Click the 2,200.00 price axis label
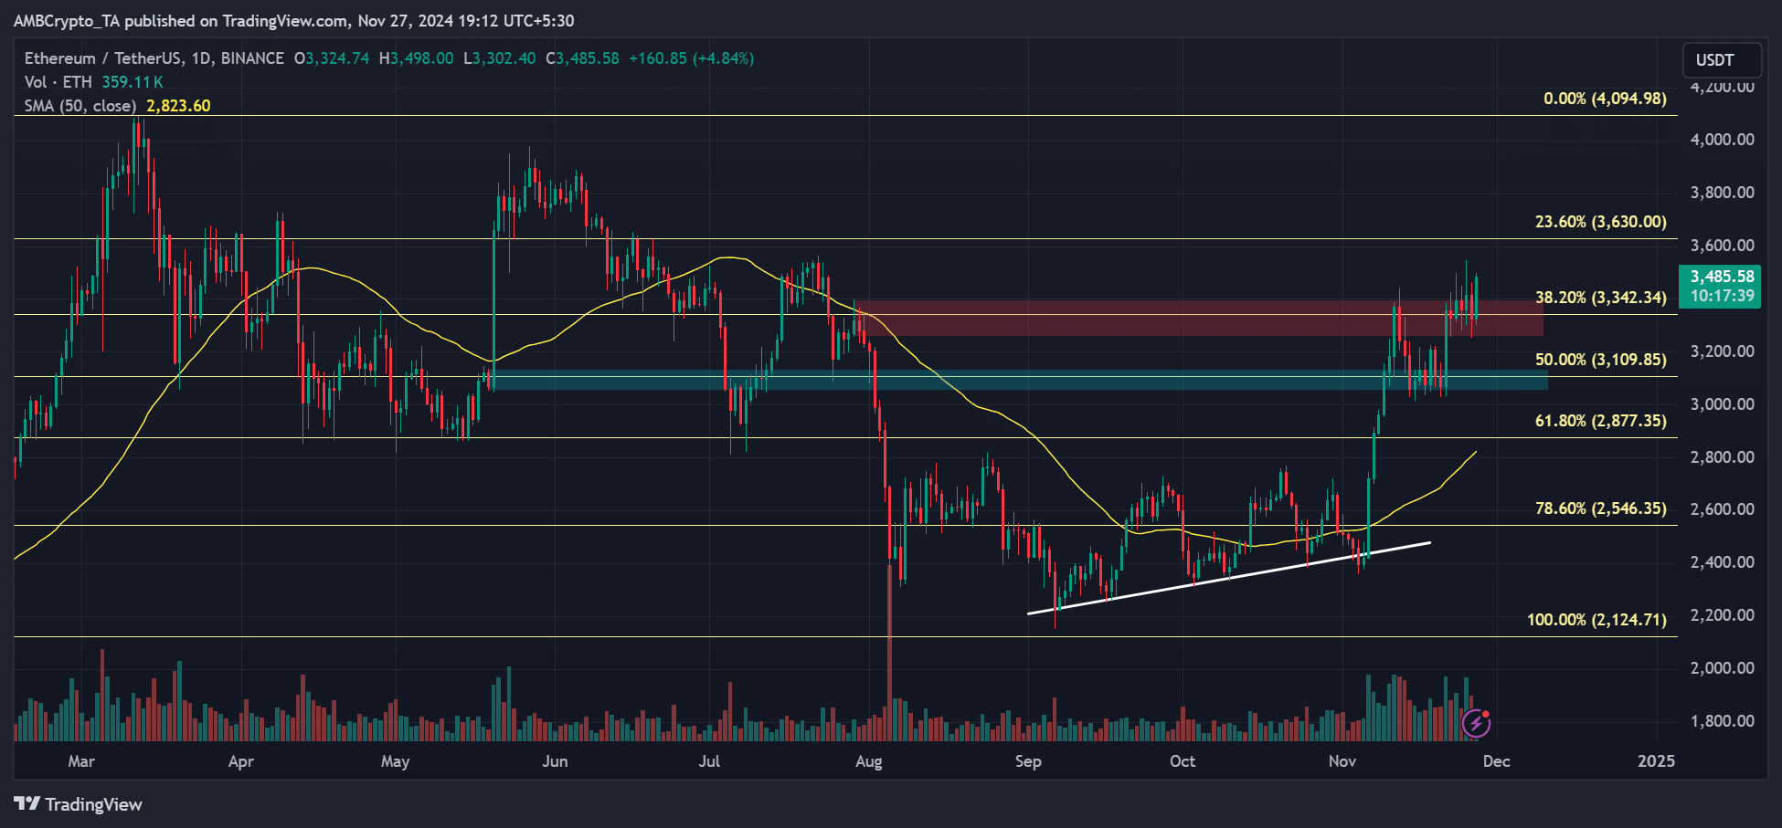This screenshot has width=1782, height=828. [x=1723, y=615]
